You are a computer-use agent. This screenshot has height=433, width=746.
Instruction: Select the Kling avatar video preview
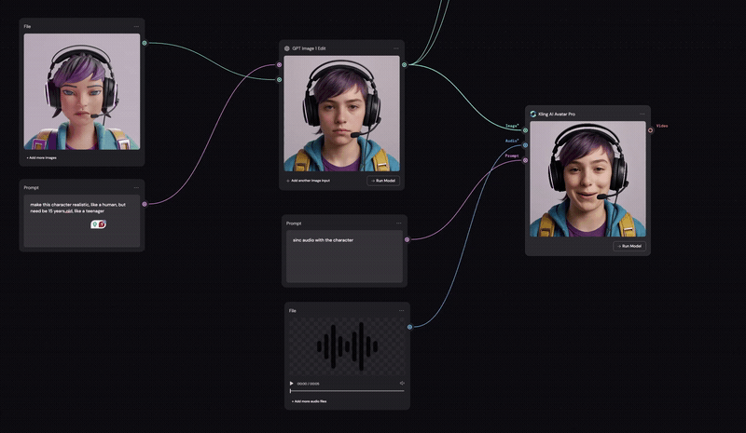click(x=588, y=179)
